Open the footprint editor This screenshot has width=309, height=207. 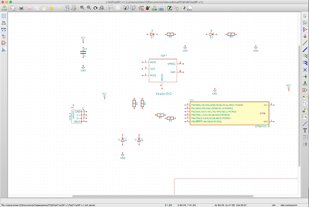click(x=170, y=8)
